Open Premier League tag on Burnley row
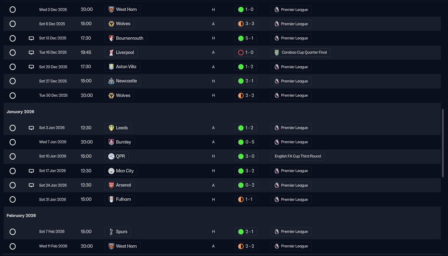The width and height of the screenshot is (448, 256). [x=291, y=142]
